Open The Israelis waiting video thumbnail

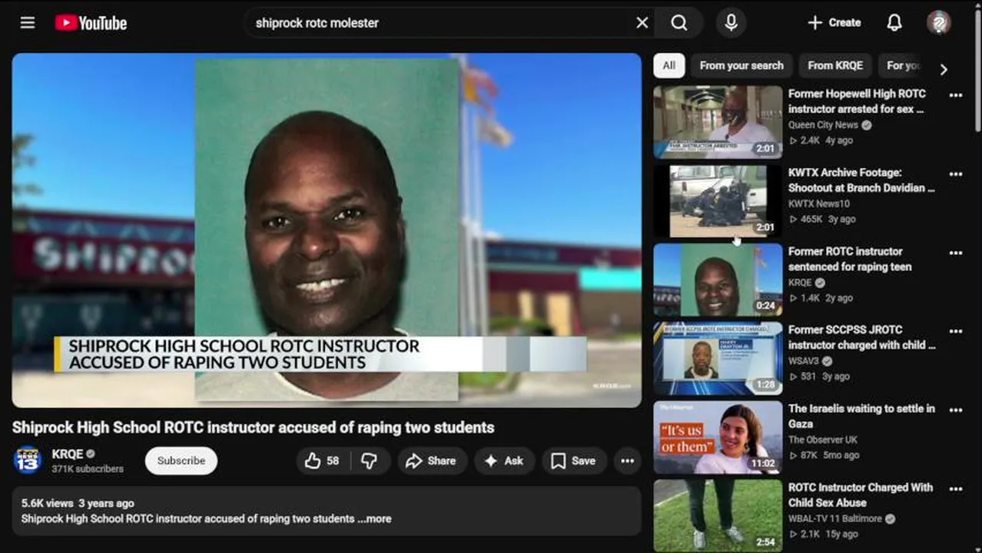718,437
